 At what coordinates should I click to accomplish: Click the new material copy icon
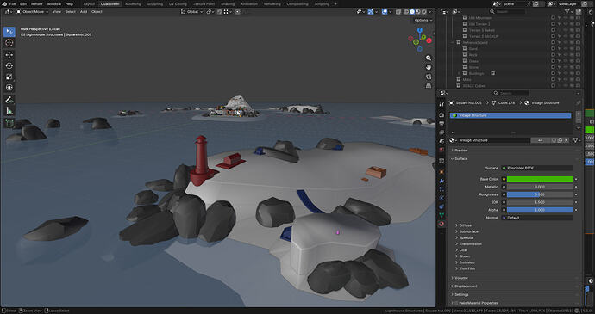tap(561, 140)
